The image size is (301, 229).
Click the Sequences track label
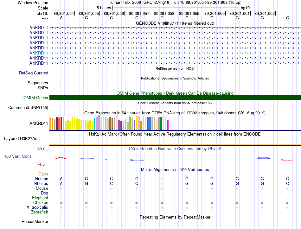pos(38,83)
